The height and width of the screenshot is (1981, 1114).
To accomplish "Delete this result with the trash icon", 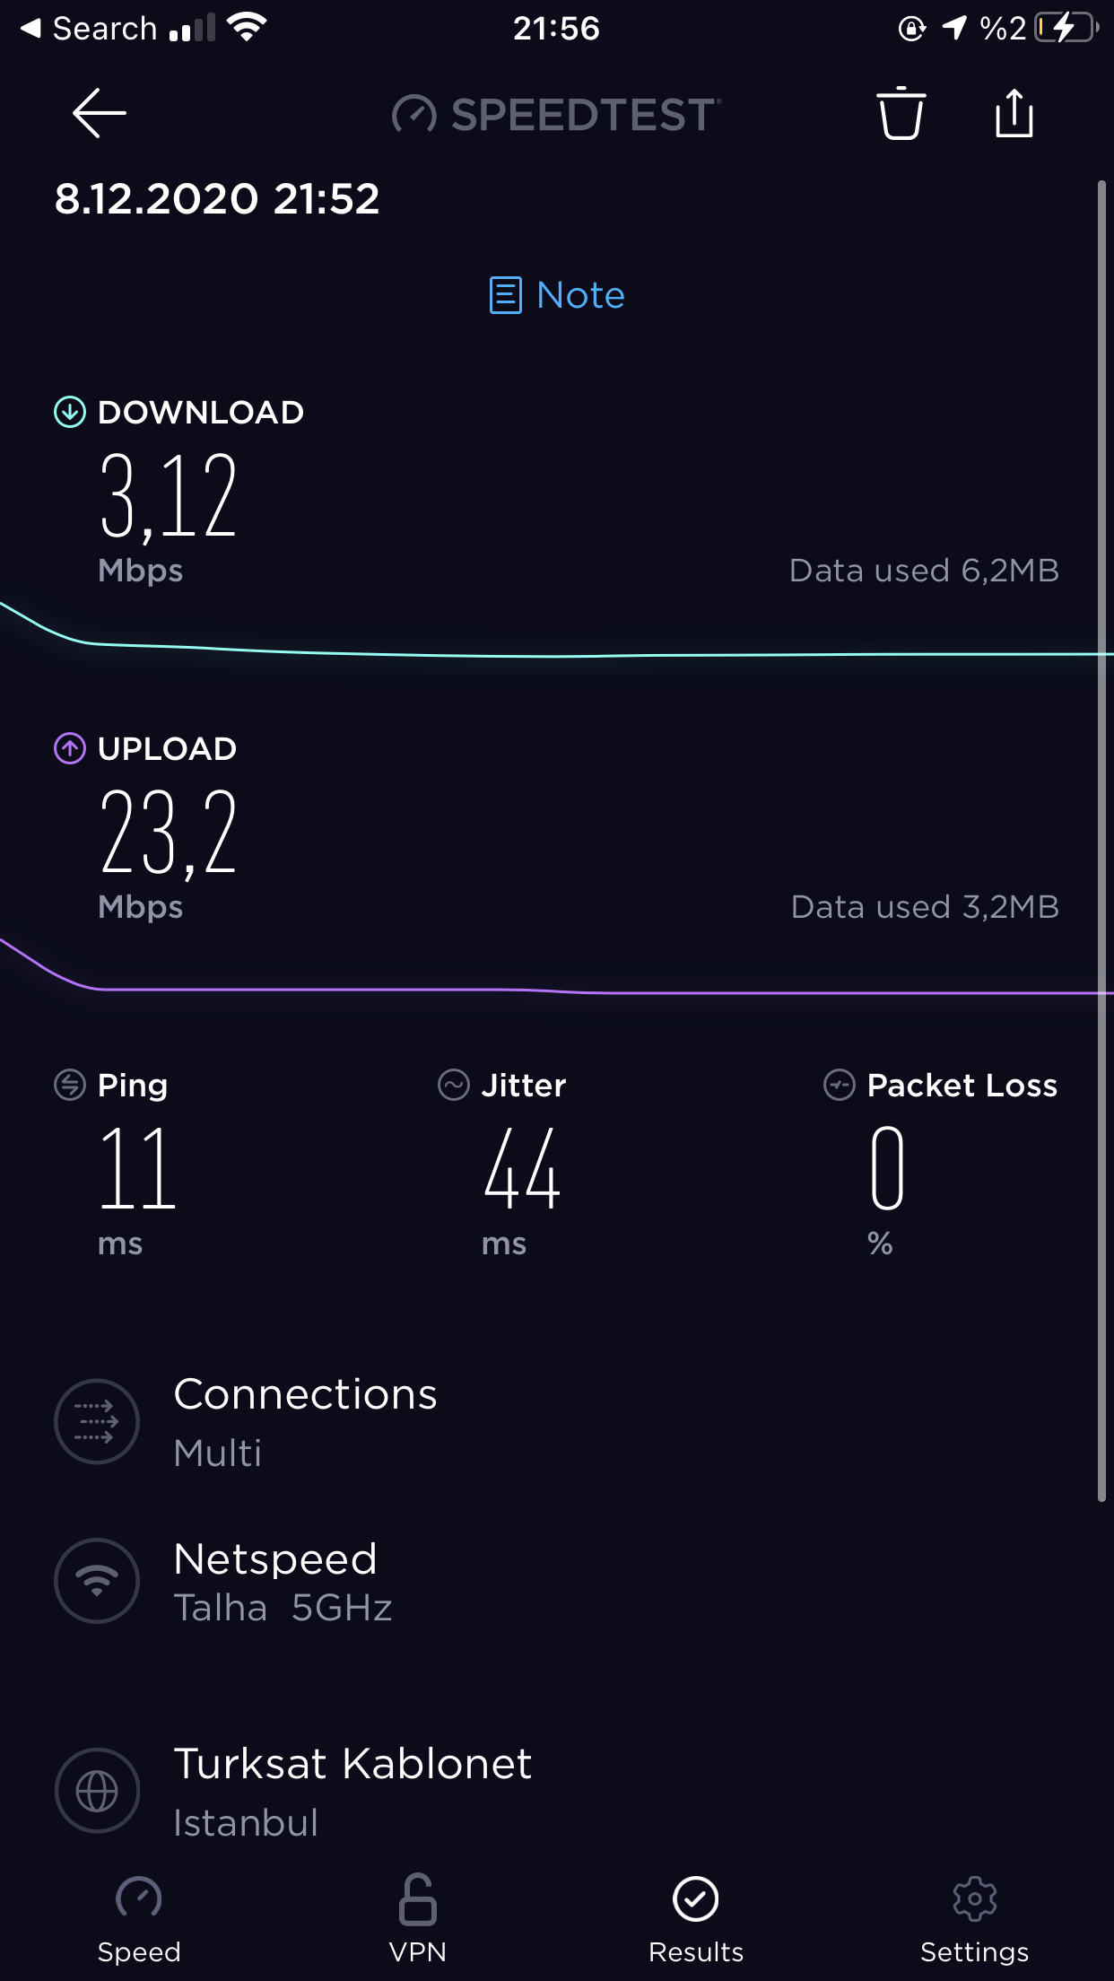I will (x=901, y=114).
